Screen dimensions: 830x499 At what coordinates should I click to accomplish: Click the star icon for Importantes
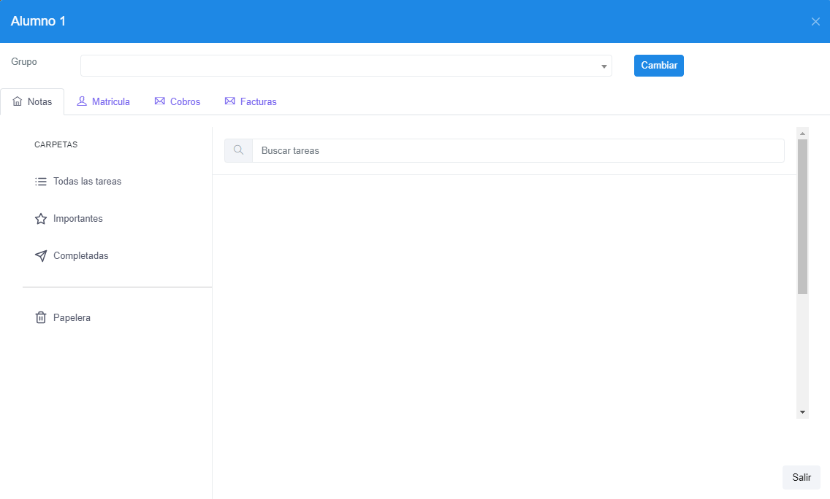(41, 219)
